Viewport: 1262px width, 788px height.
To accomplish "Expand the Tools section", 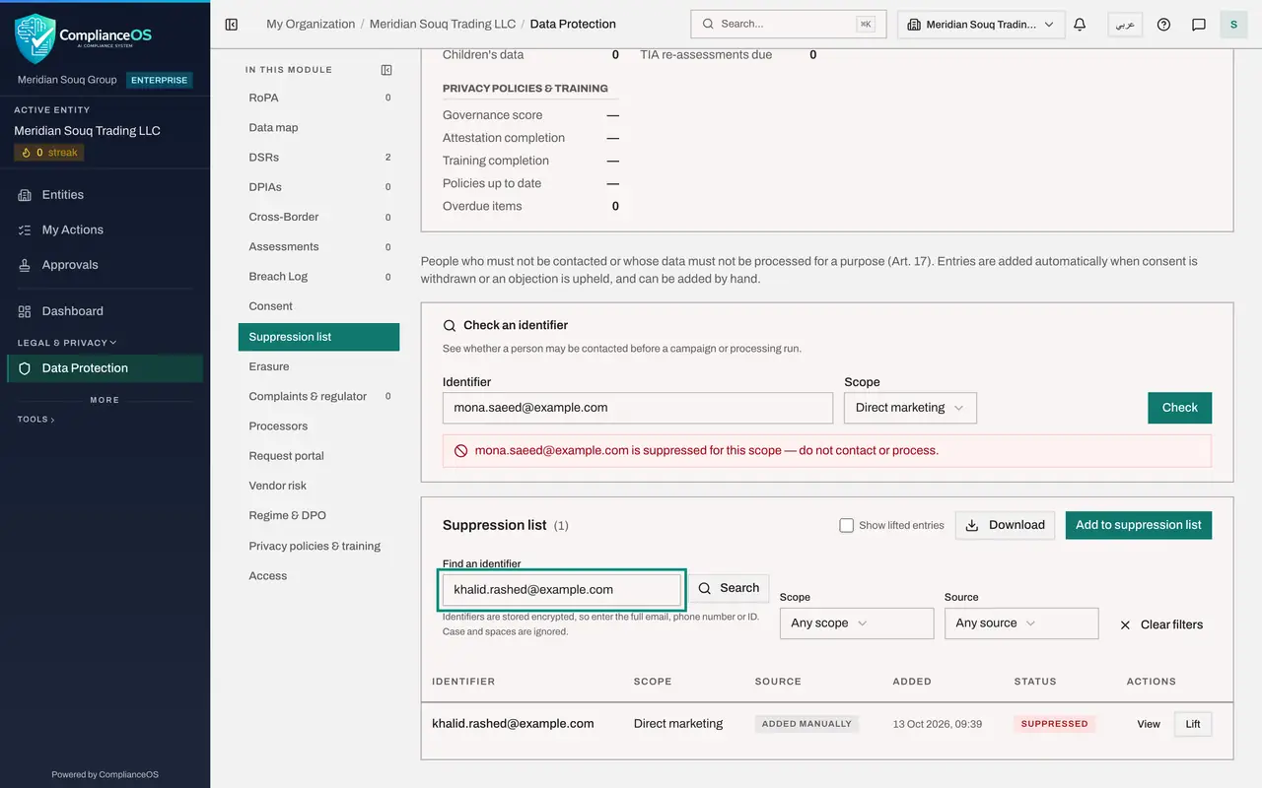I will pyautogui.click(x=36, y=420).
